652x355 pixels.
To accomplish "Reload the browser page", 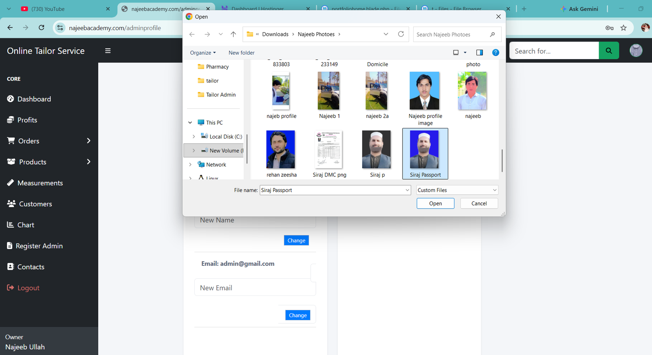I will click(x=42, y=28).
